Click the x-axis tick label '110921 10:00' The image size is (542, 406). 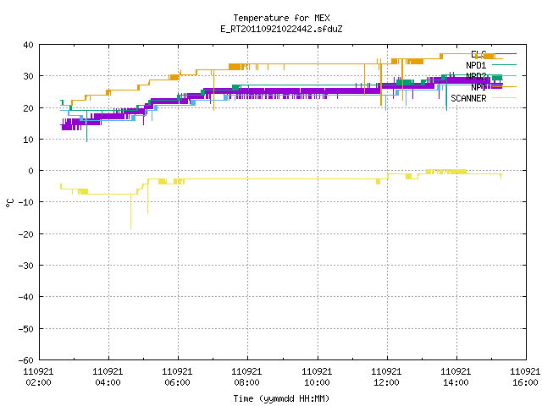click(317, 376)
